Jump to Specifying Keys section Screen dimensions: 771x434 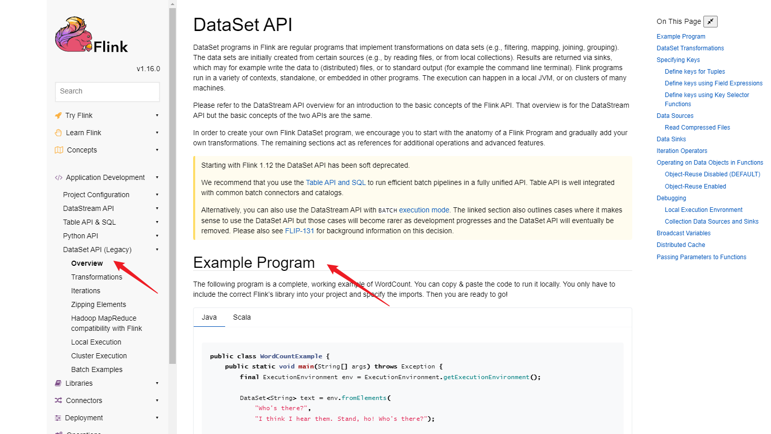click(x=678, y=60)
